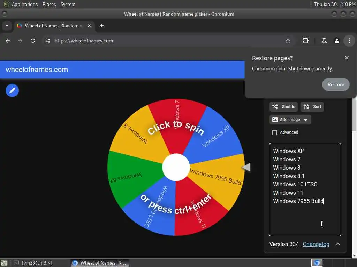357x267 pixels.
Task: Open Chrome Labs flask icon
Action: pyautogui.click(x=324, y=41)
